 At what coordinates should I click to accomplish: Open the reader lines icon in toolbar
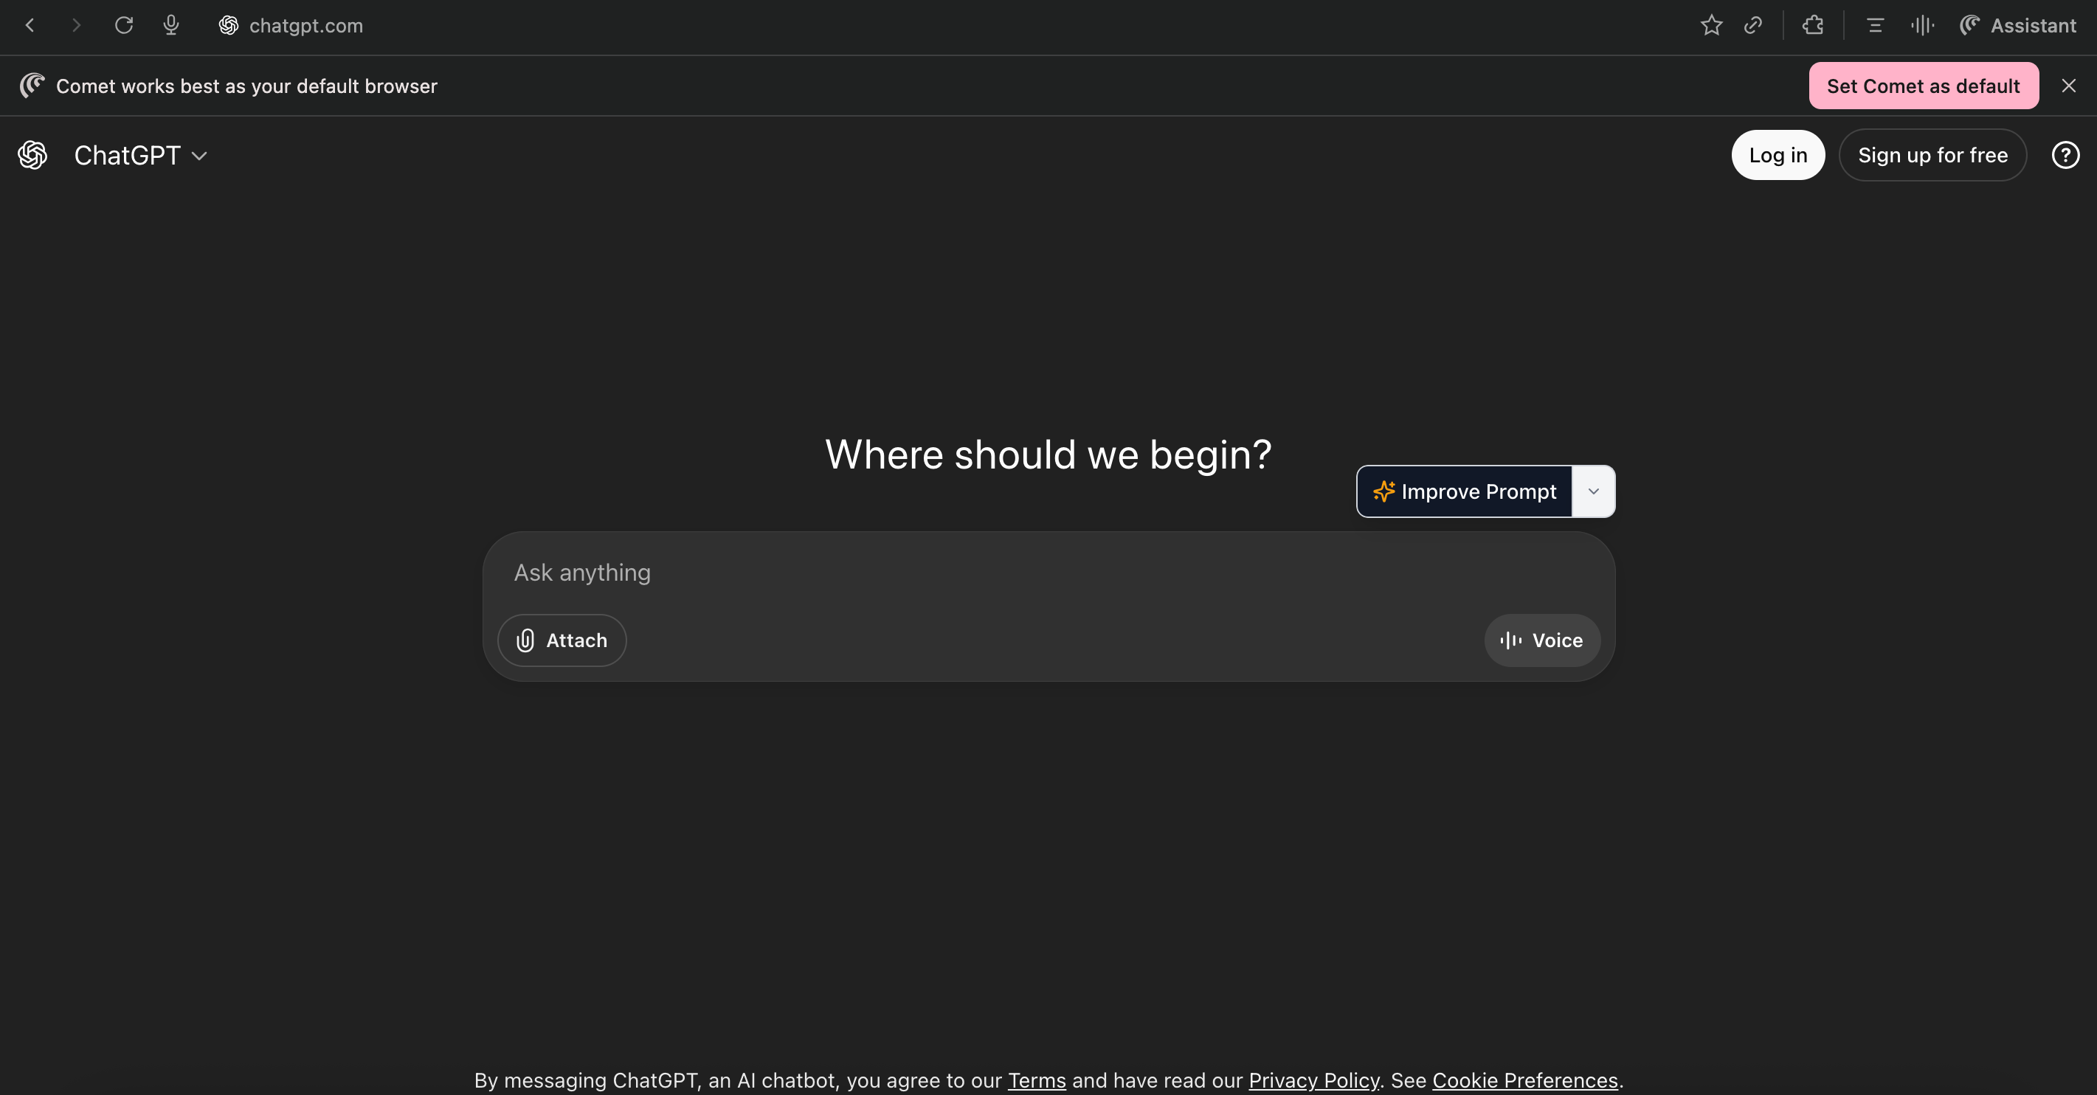pos(1876,25)
